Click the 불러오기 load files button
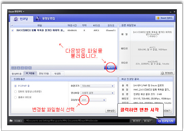The height and width of the screenshot is (131, 184). click(110, 68)
